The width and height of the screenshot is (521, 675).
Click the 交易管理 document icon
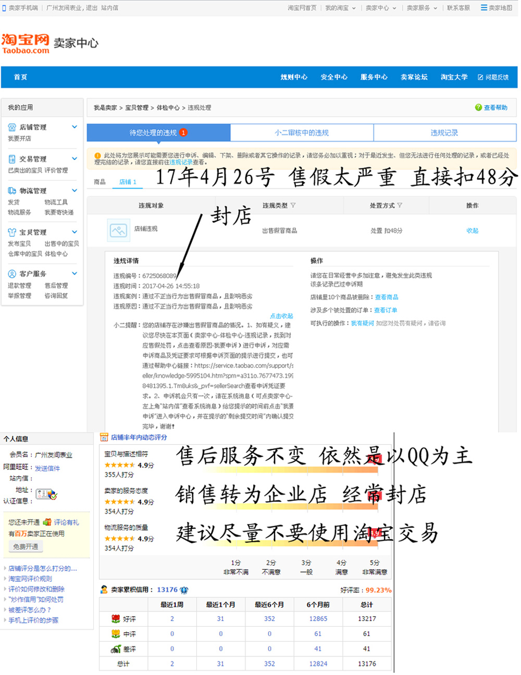click(12, 159)
